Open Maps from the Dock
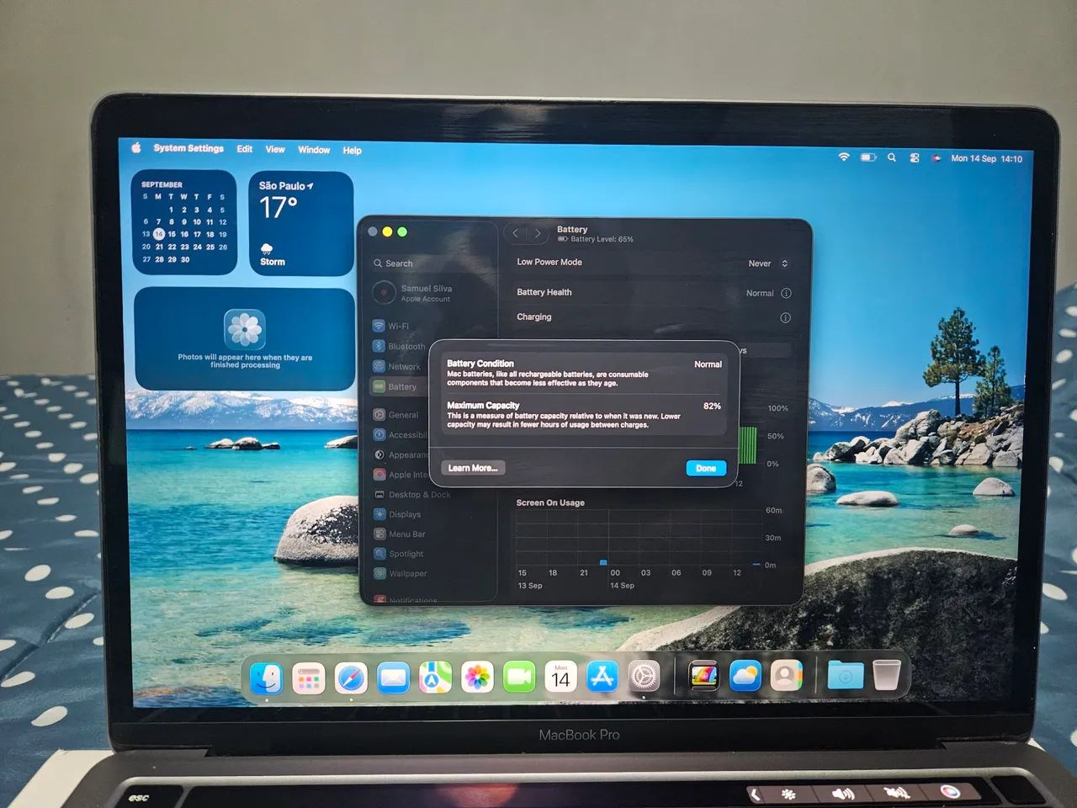 (x=435, y=678)
